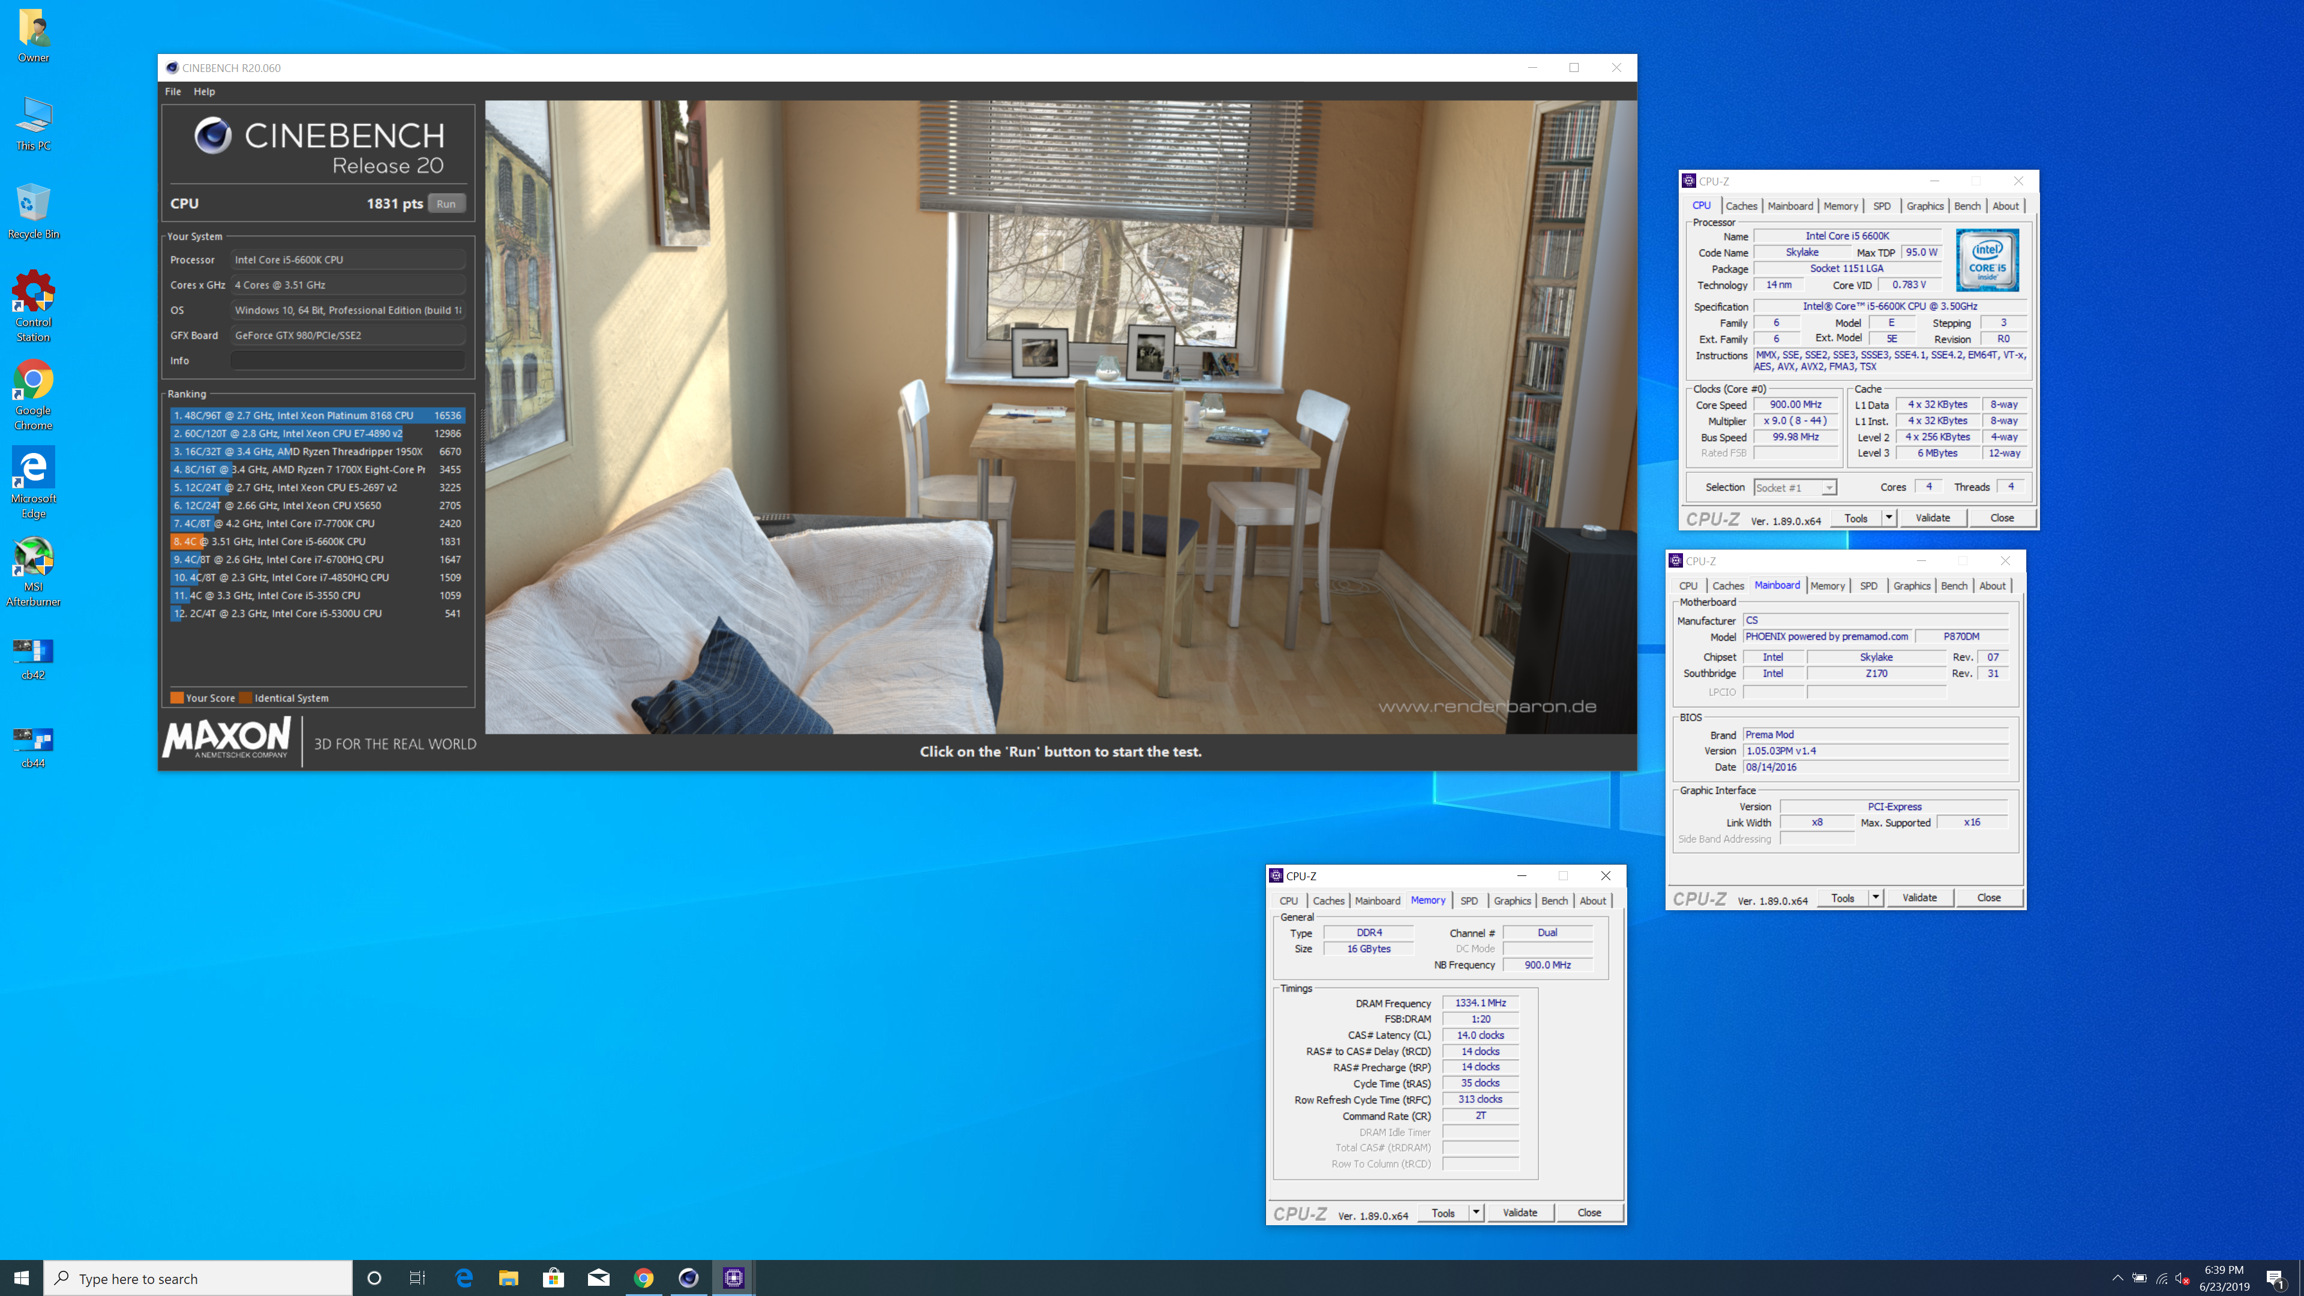Switch to Graphics tab in CPU-Z Mainboard window
This screenshot has width=2304, height=1296.
pyautogui.click(x=1912, y=586)
